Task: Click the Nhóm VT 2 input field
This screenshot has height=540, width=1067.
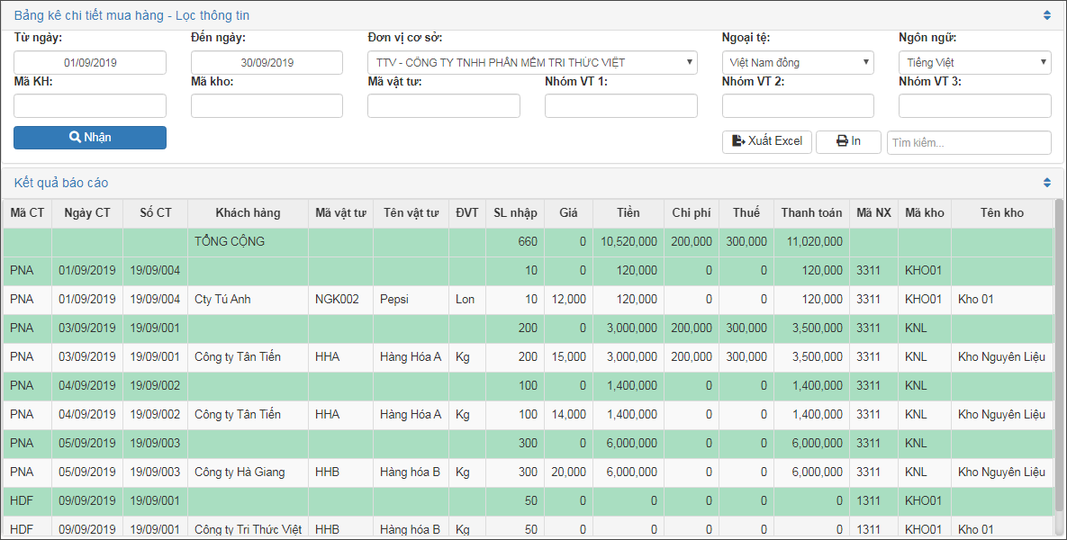Action: point(798,106)
